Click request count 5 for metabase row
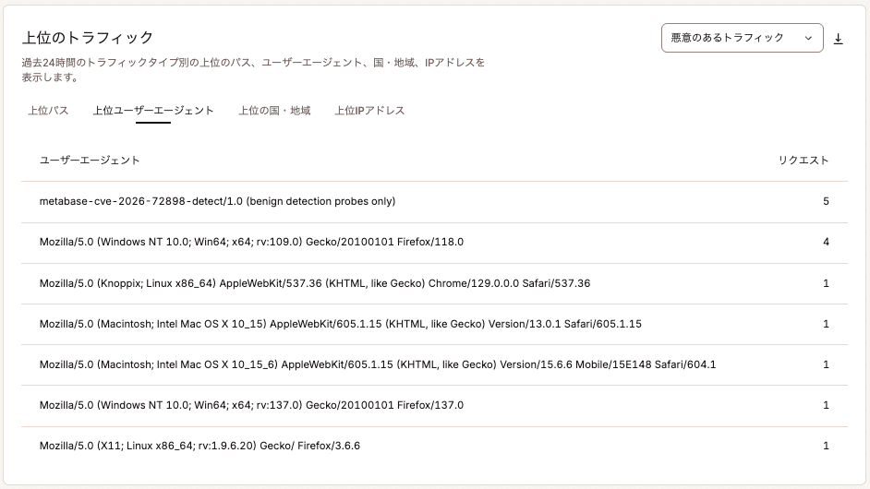This screenshot has height=489, width=870. (x=826, y=201)
